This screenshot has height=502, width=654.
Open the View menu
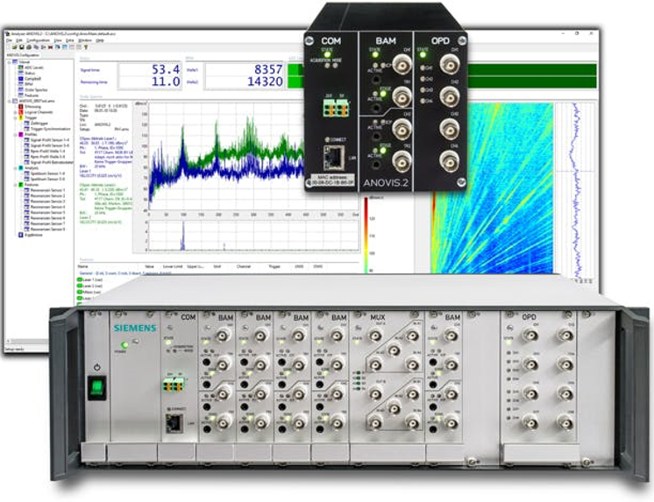[58, 40]
